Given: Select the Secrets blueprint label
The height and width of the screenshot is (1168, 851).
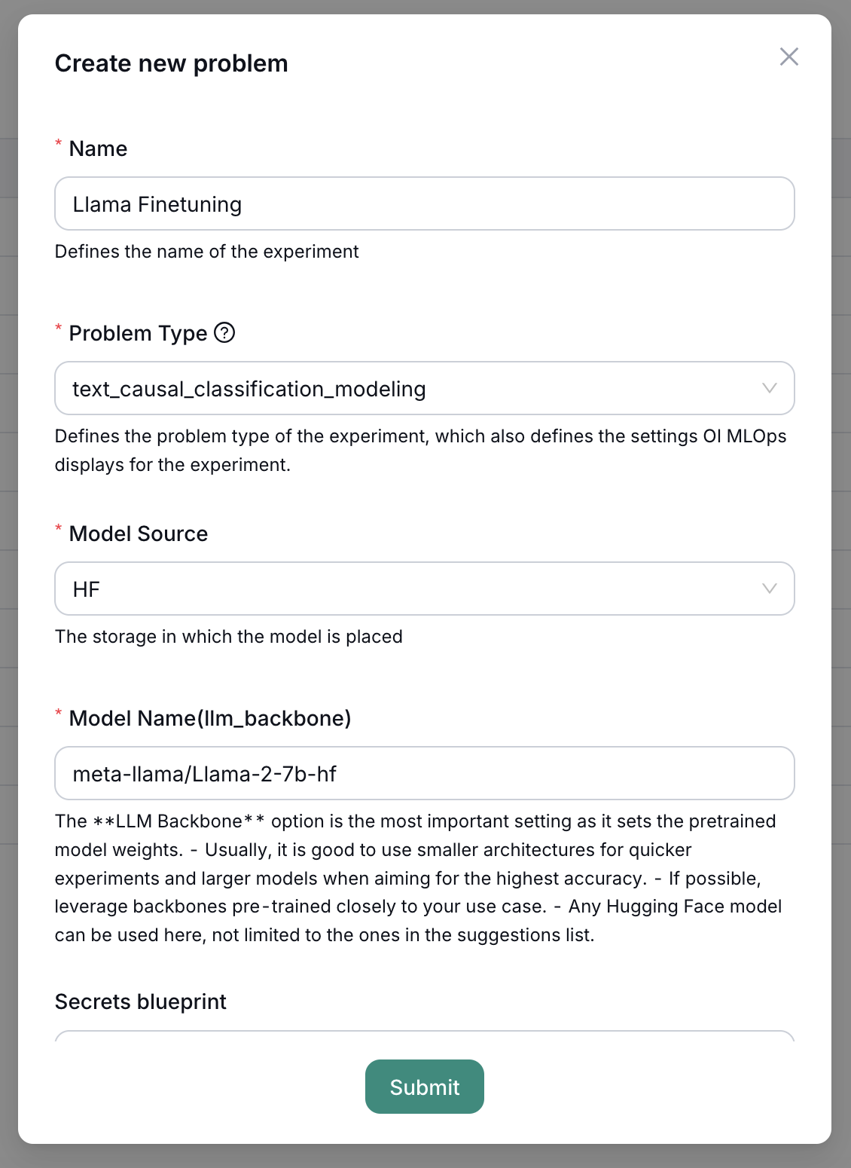Looking at the screenshot, I should tap(140, 1001).
